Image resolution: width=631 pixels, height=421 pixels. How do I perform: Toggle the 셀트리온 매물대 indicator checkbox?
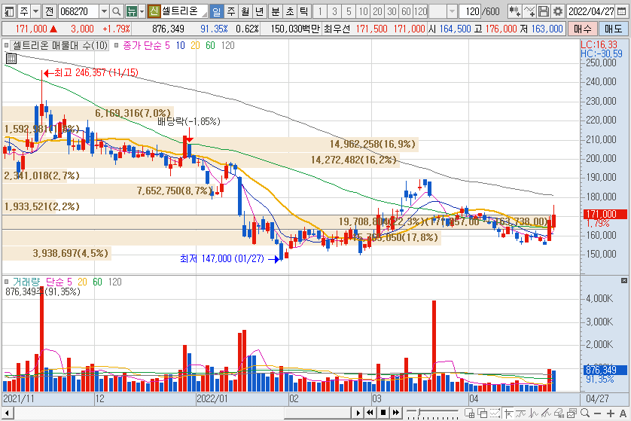click(7, 45)
